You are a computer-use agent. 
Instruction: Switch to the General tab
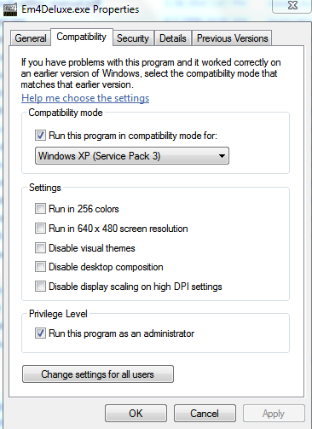point(31,38)
